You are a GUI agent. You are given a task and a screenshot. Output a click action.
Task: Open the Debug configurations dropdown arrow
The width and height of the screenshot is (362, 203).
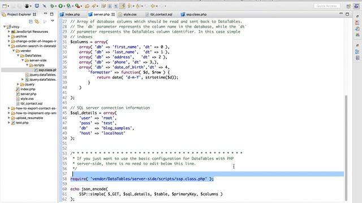pyautogui.click(x=56, y=6)
